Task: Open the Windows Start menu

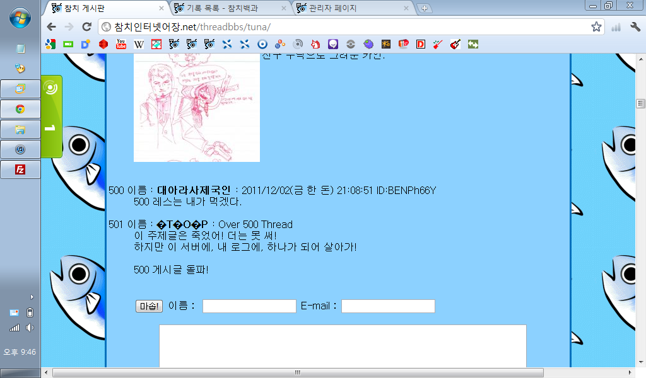Action: (x=20, y=18)
